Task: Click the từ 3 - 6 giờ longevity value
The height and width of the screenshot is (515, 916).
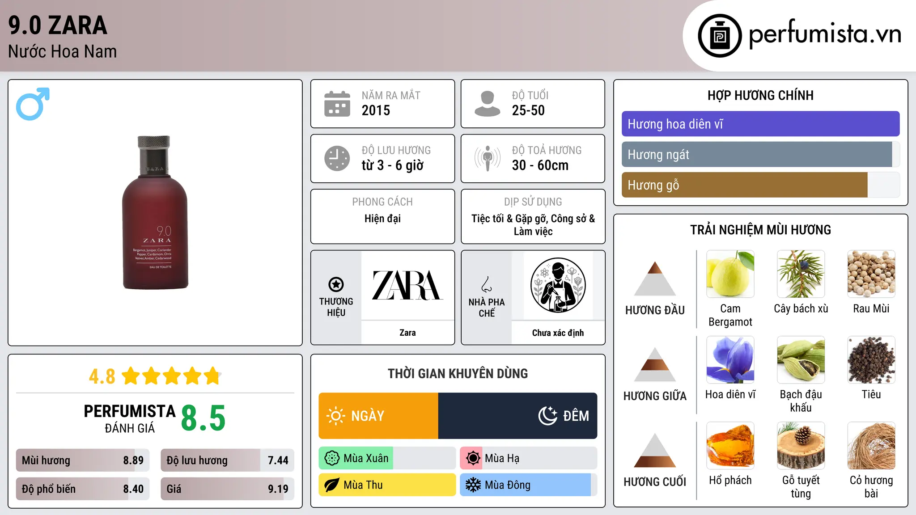Action: (393, 165)
